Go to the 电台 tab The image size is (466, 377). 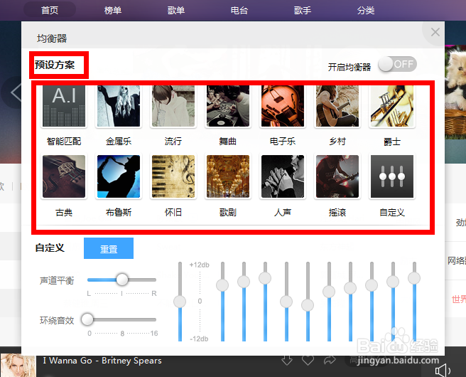[239, 11]
